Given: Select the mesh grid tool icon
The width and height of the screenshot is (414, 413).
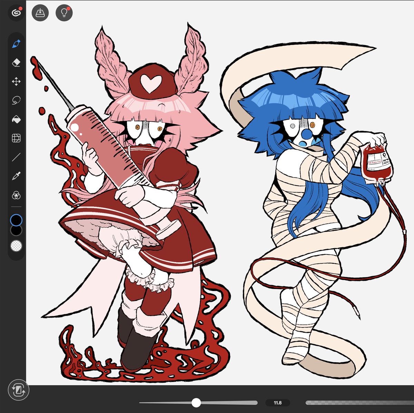Looking at the screenshot, I should (x=16, y=139).
